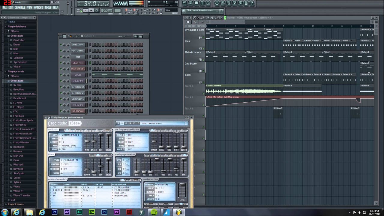Image resolution: width=384 pixels, height=216 pixels.
Task: Select the VEH3 Ride 21 channel button
Action: click(78, 93)
